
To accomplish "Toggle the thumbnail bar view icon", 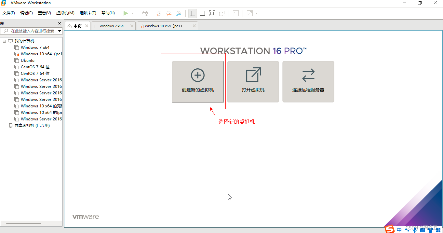I will click(202, 13).
